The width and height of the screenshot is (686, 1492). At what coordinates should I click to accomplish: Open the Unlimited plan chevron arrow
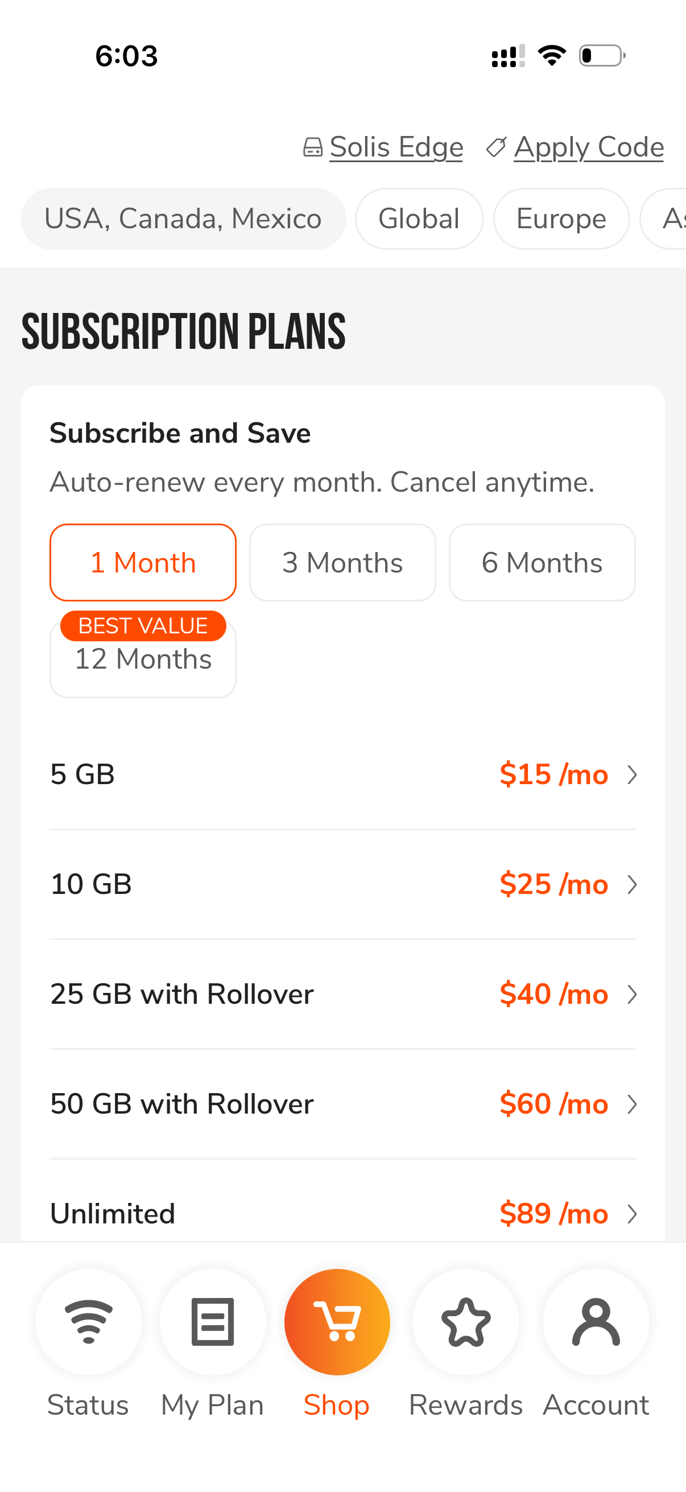(x=632, y=1214)
